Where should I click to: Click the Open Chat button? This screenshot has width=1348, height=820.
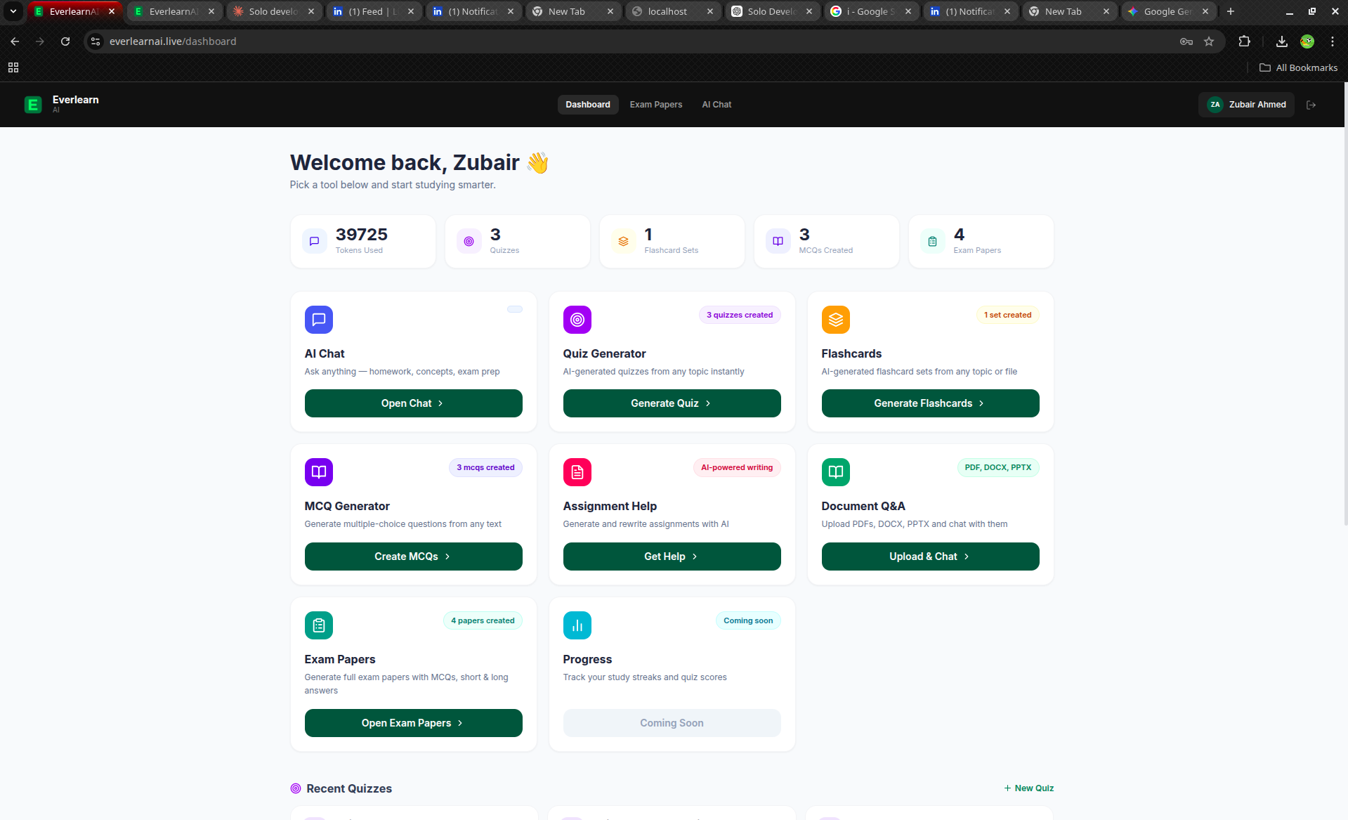pyautogui.click(x=414, y=403)
